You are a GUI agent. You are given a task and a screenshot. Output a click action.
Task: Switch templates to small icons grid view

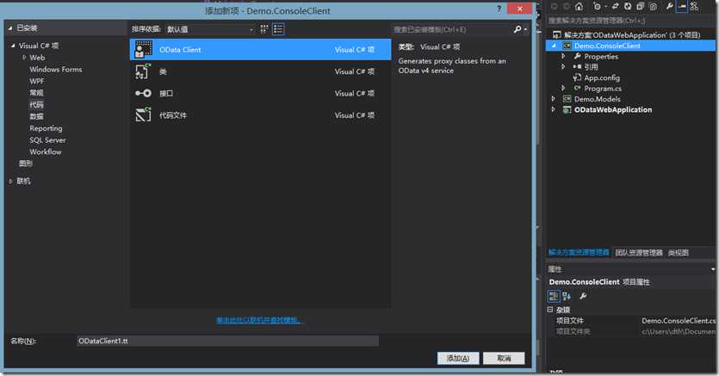(264, 29)
